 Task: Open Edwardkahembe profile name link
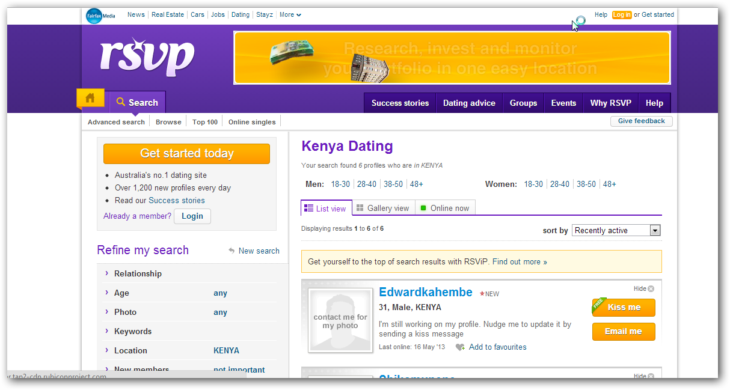[426, 293]
